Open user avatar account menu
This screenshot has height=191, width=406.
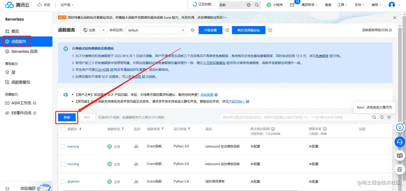tap(392, 5)
